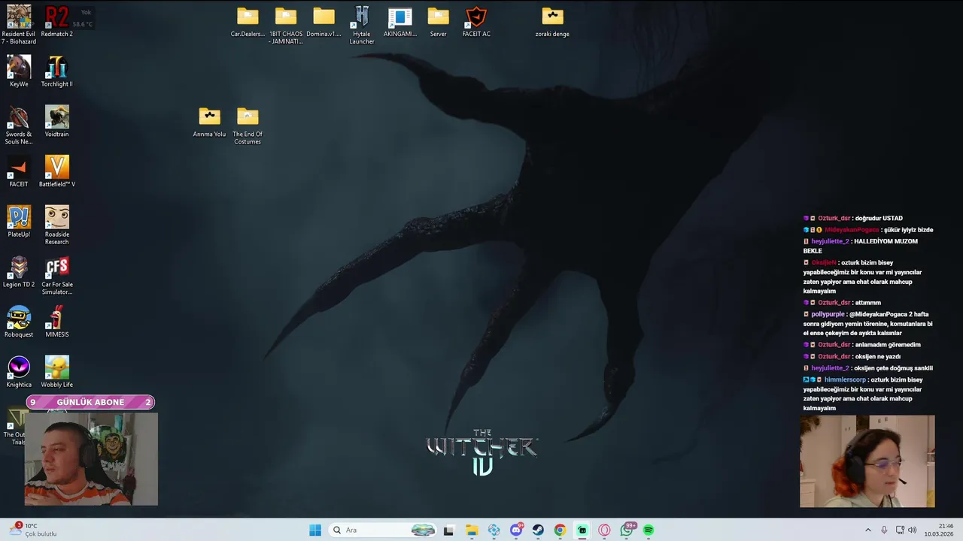The height and width of the screenshot is (541, 963).
Task: Select the FACEIT AC shortcut
Action: [476, 22]
